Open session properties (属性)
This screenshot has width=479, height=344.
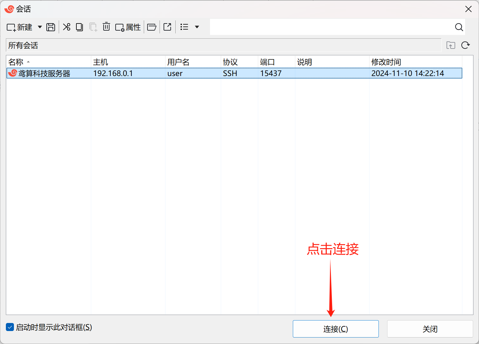coord(128,27)
